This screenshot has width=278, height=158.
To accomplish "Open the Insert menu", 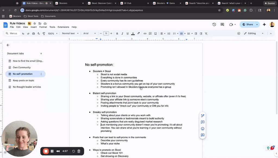I will point(34,27).
